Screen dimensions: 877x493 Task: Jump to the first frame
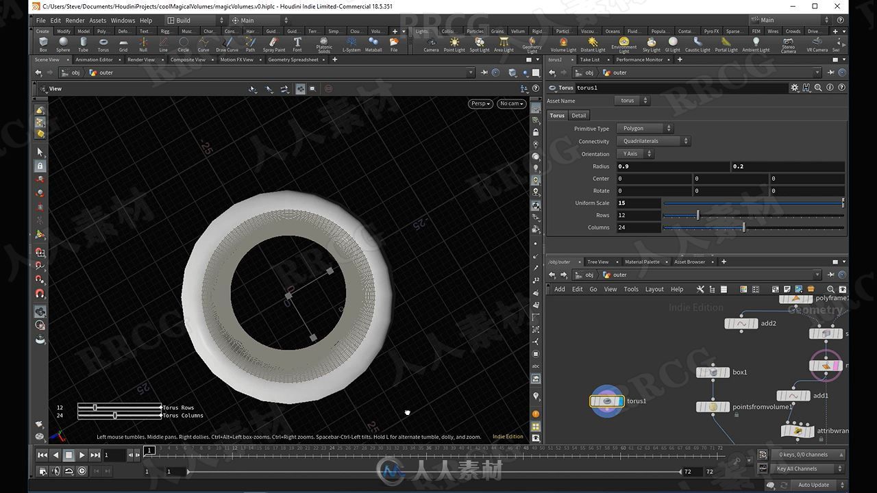42,455
